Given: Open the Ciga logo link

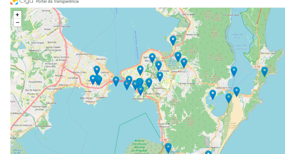Looking at the screenshot, I should point(22,2).
